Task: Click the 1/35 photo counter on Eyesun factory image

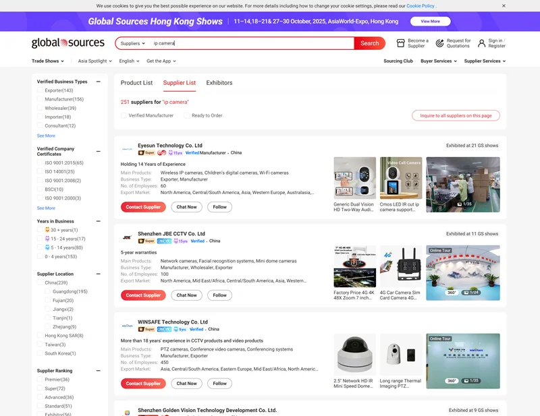Action: click(464, 204)
